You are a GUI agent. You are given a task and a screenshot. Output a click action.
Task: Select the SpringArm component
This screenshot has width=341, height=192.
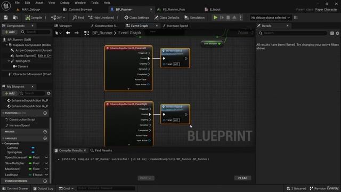click(x=22, y=61)
